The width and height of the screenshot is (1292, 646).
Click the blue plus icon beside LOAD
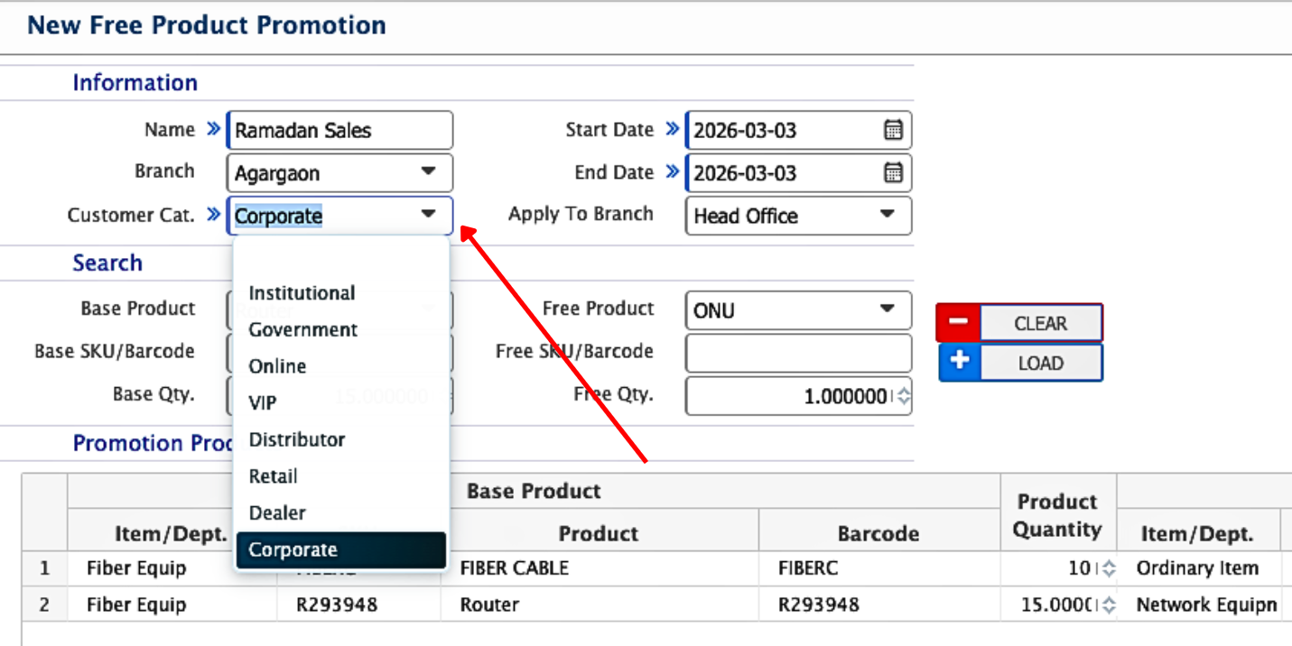959,363
